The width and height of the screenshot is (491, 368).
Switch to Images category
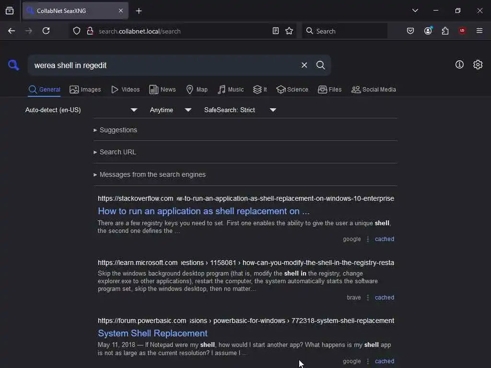tap(85, 90)
